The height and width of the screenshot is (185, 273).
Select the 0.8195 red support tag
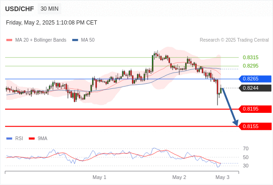[255, 109]
